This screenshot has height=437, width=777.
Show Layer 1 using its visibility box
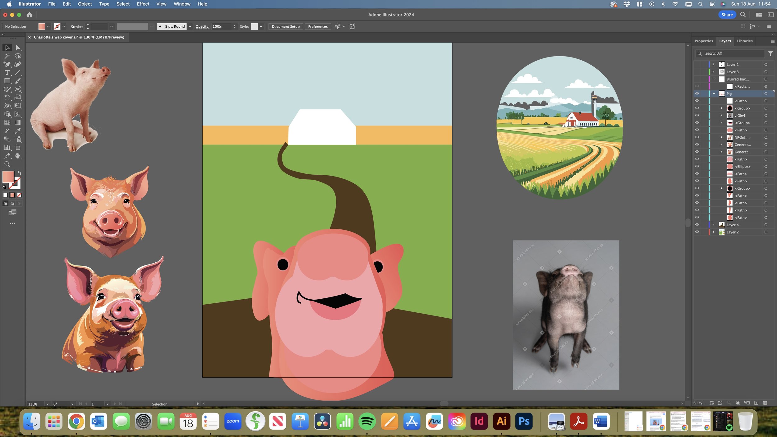pos(697,64)
